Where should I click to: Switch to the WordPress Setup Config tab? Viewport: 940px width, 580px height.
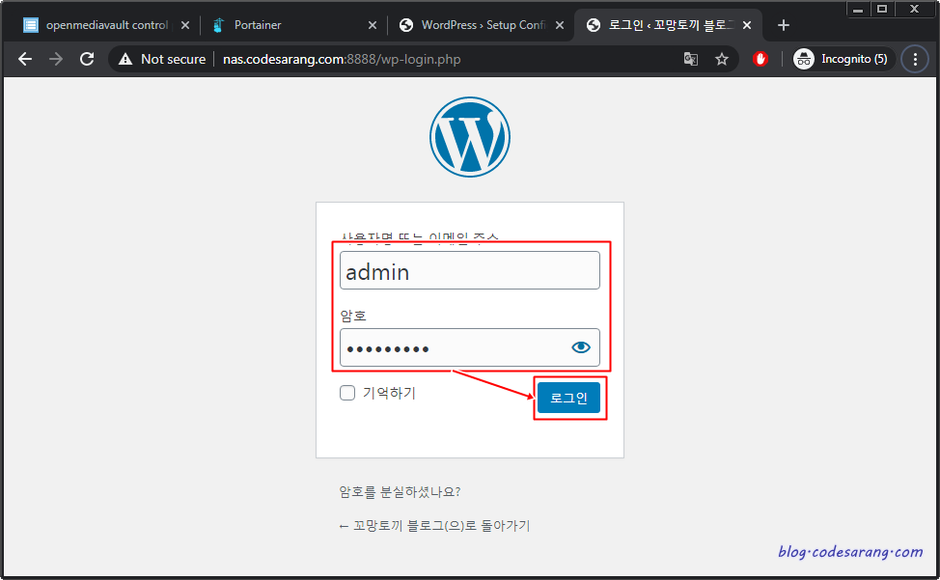click(480, 25)
